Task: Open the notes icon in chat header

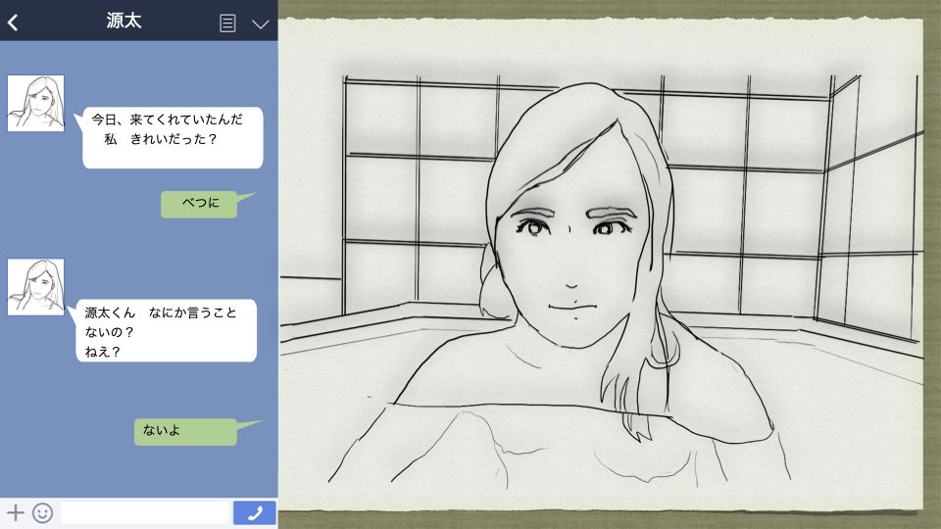Action: [228, 24]
